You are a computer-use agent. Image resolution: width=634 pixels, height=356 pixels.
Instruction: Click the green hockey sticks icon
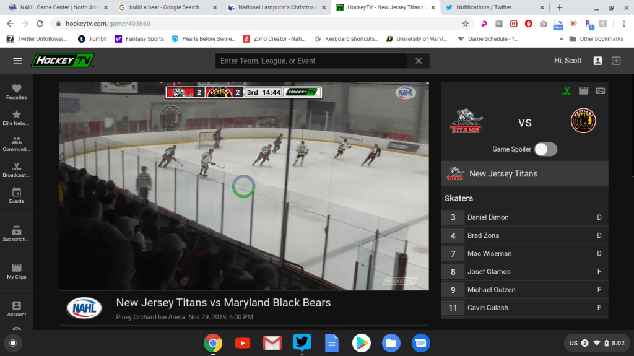(x=567, y=91)
